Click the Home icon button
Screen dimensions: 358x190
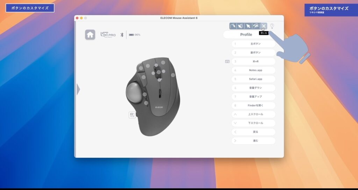point(90,35)
